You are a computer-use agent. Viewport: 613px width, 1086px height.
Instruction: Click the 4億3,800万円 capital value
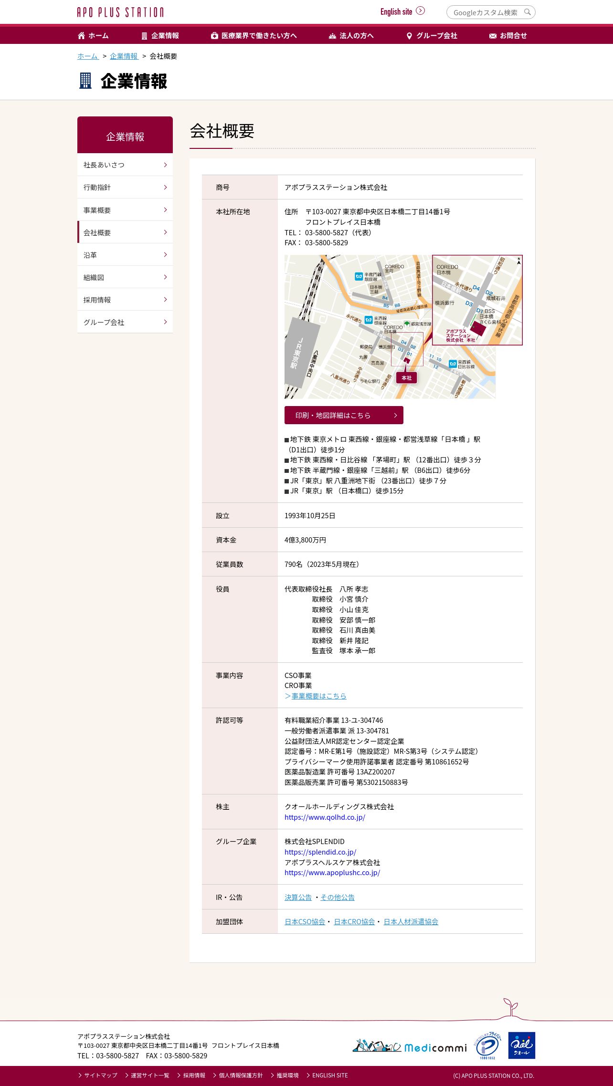[x=306, y=540]
